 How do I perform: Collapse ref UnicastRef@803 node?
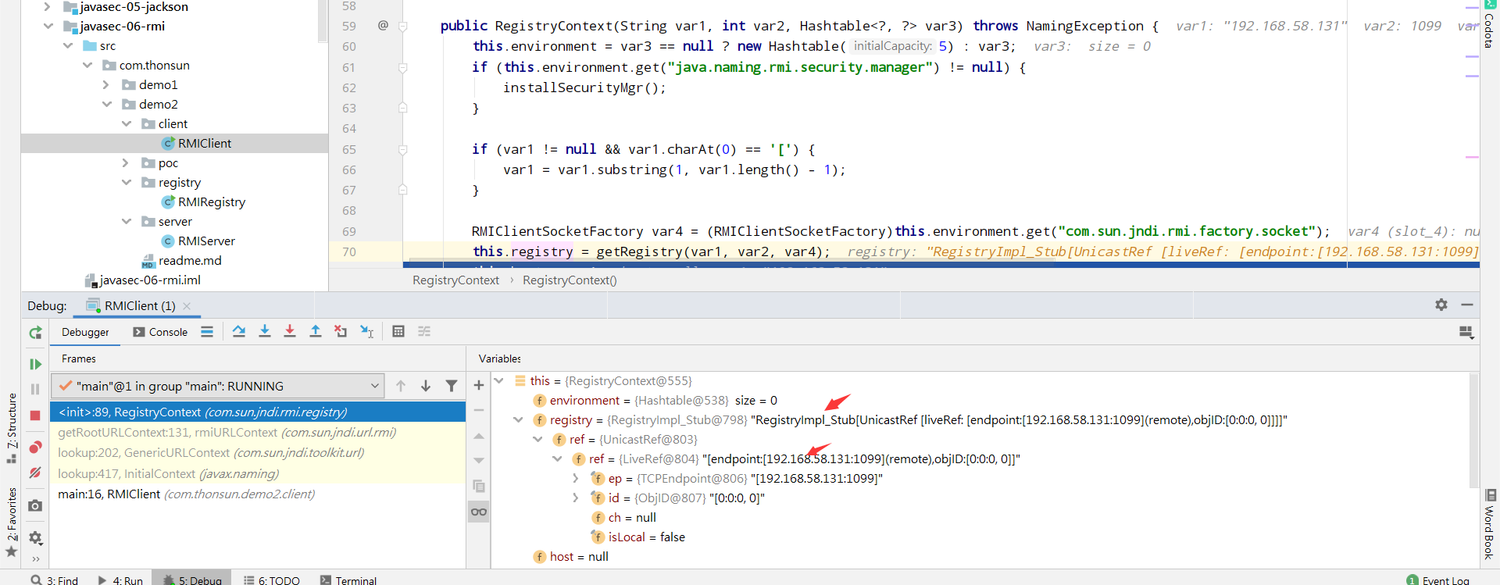pyautogui.click(x=537, y=440)
